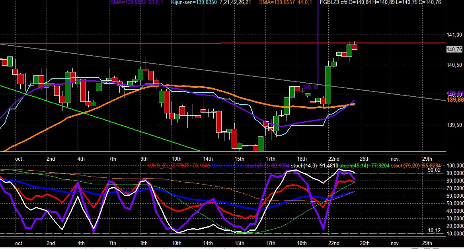Click the 90,02 overbought level label

tap(434, 170)
